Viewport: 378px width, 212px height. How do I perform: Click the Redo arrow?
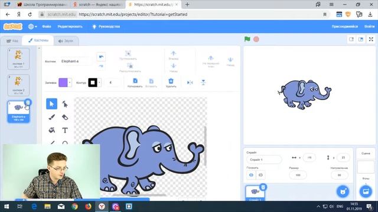[101, 66]
